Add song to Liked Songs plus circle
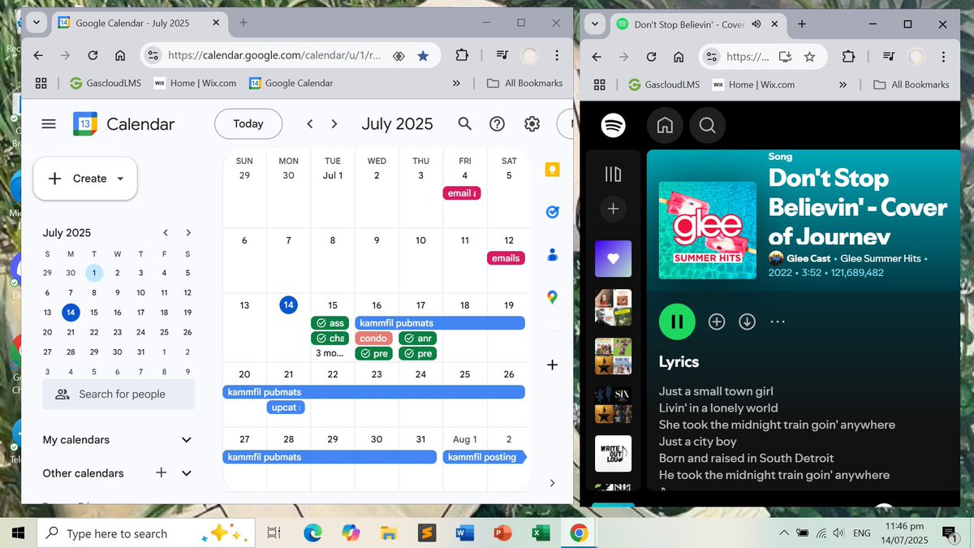This screenshot has width=974, height=548. (717, 321)
